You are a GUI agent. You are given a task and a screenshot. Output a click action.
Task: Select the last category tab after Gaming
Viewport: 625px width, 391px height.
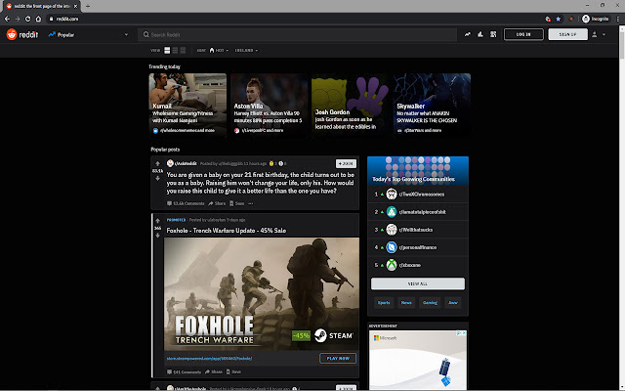point(453,302)
